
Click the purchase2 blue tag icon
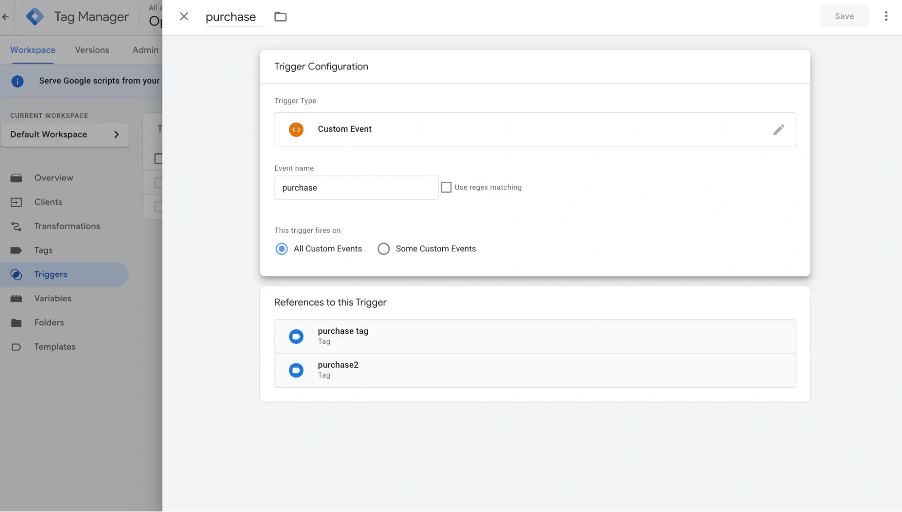point(296,370)
